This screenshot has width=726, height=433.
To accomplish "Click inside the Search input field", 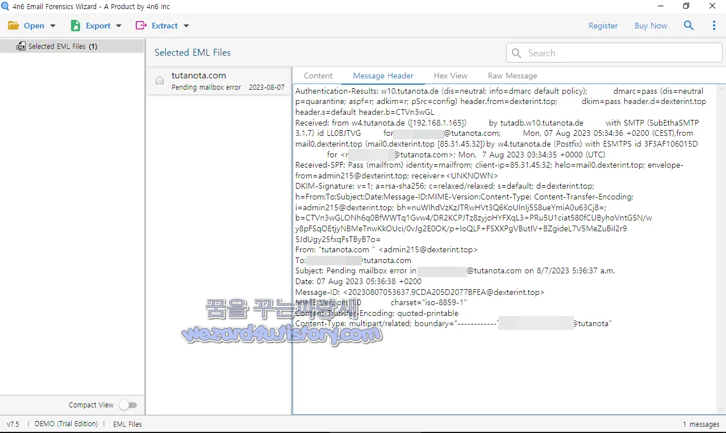I will pos(614,53).
